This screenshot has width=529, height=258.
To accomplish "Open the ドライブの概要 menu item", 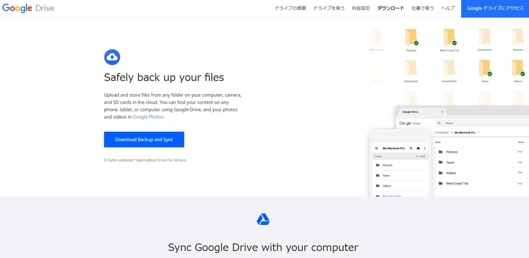I will pyautogui.click(x=290, y=8).
